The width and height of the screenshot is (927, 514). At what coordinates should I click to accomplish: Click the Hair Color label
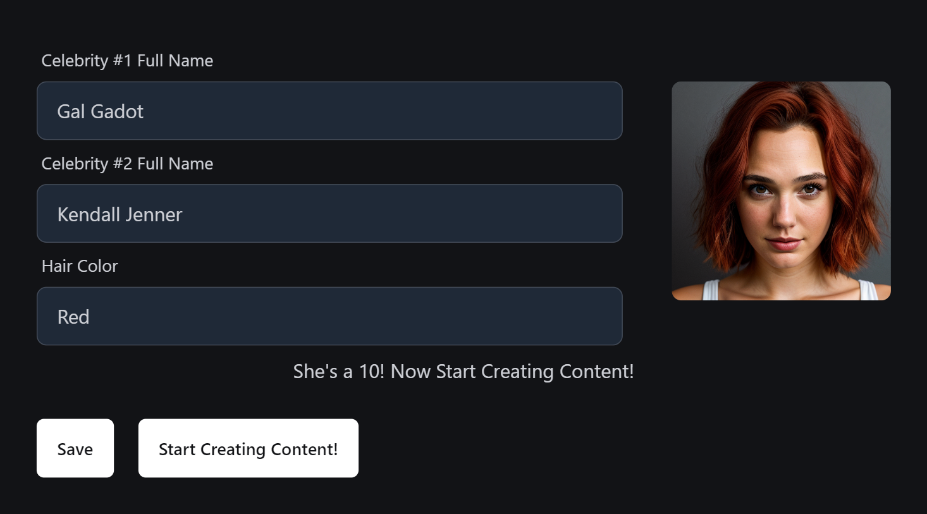point(80,266)
